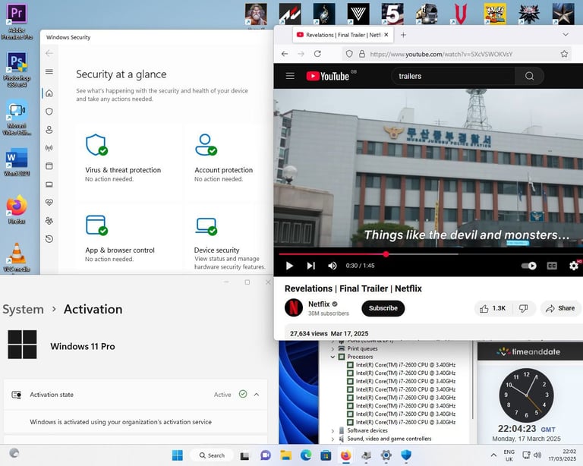
Task: Open VLC media player desktop shortcut
Action: point(17,257)
